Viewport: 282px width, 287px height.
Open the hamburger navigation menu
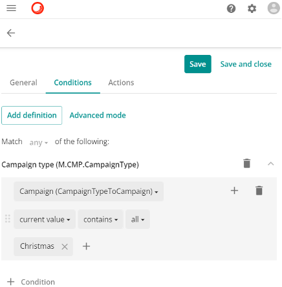(11, 8)
